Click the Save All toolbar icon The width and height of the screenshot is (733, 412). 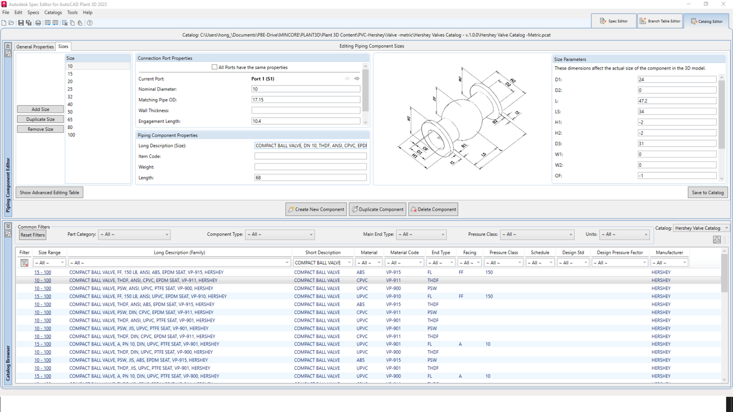28,23
